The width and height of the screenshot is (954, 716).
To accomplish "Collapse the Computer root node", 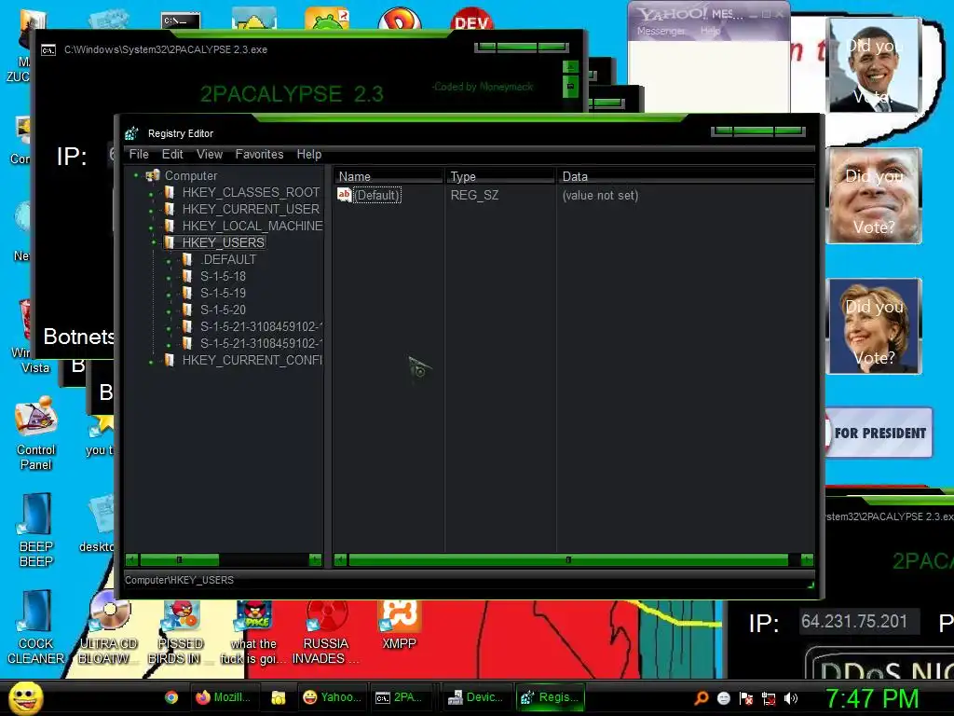I will (136, 176).
